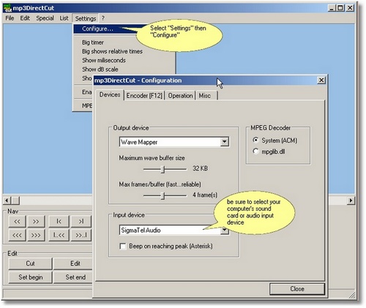Screen dimensions: 366x308
Task: Switch to the Encoder [F12] tab
Action: click(144, 96)
